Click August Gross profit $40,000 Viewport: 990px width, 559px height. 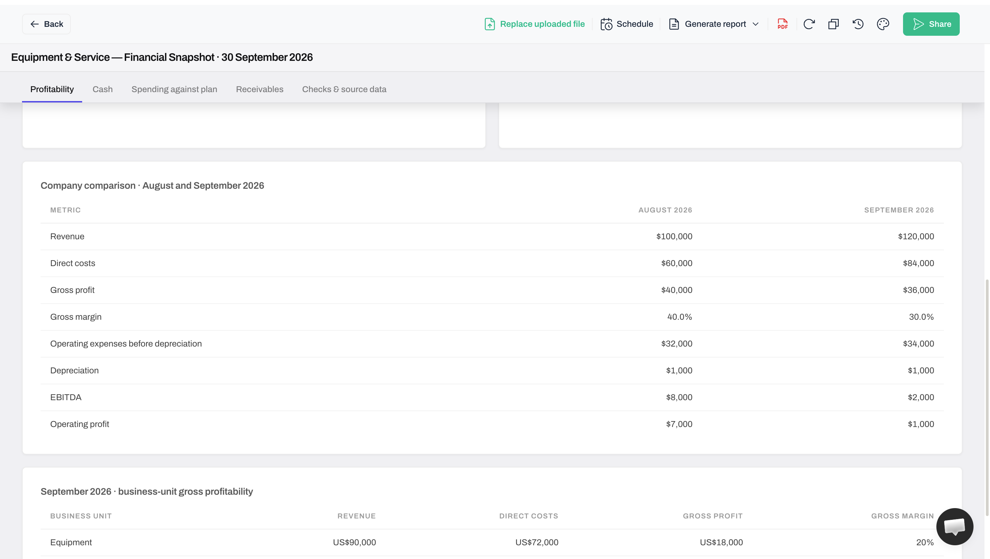(676, 290)
